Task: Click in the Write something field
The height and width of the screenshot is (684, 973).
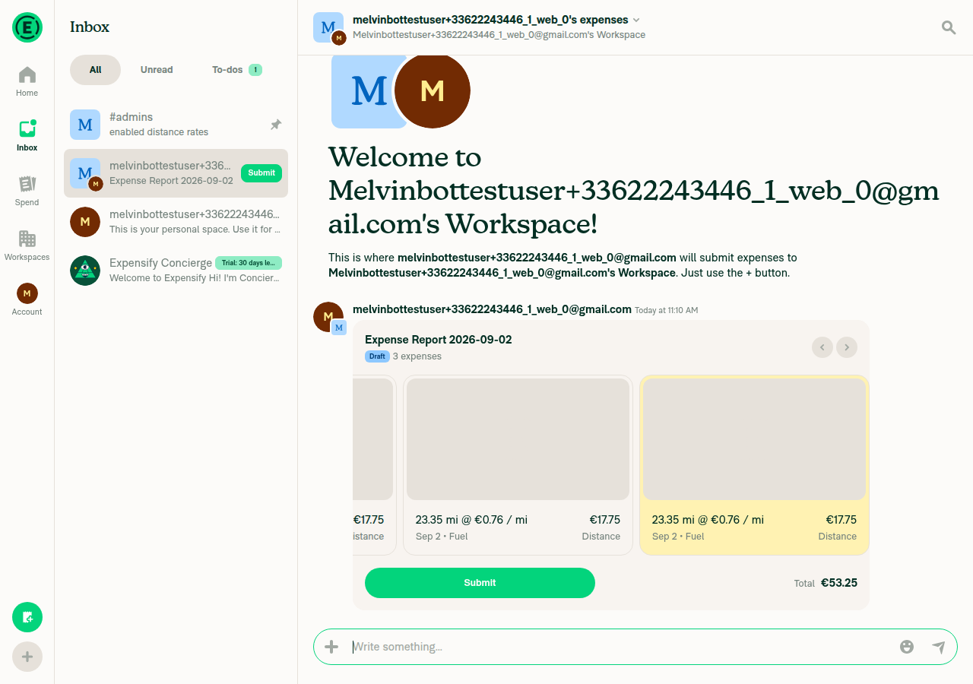Action: (620, 647)
